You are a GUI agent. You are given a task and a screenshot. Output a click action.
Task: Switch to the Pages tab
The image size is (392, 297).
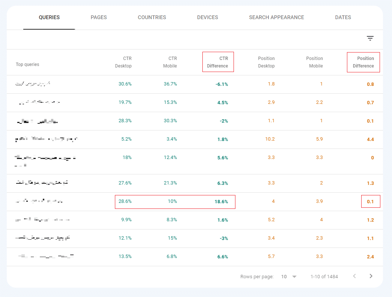(x=99, y=17)
